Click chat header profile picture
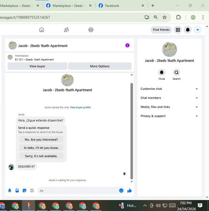209x211 pixels. (x=12, y=45)
